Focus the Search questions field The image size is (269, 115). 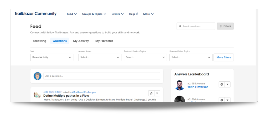(196, 26)
